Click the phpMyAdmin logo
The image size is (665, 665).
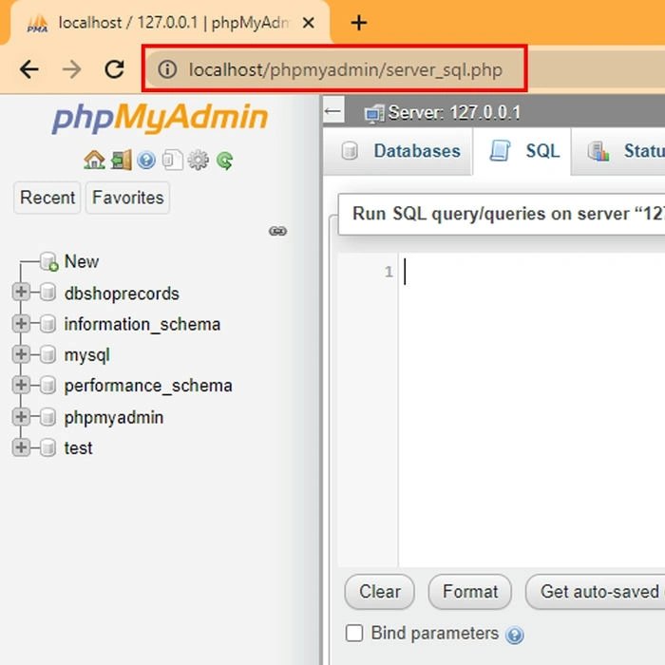(x=160, y=118)
